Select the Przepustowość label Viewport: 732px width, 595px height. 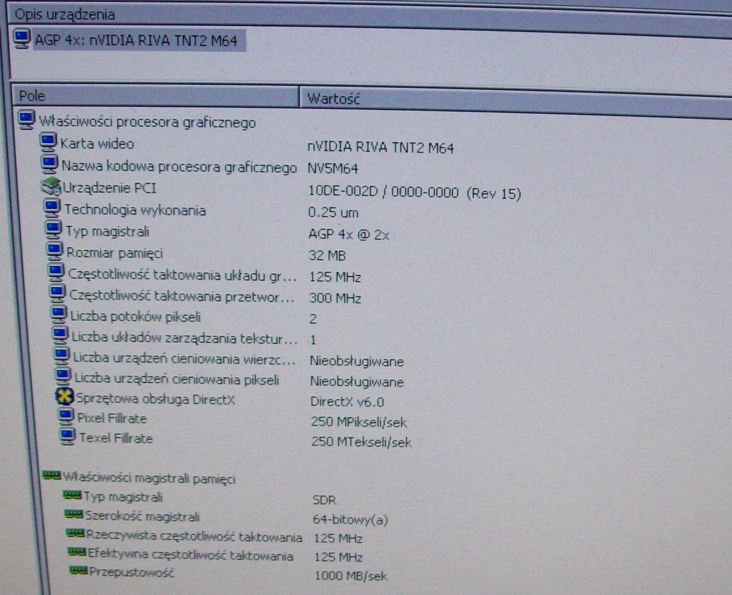[131, 572]
